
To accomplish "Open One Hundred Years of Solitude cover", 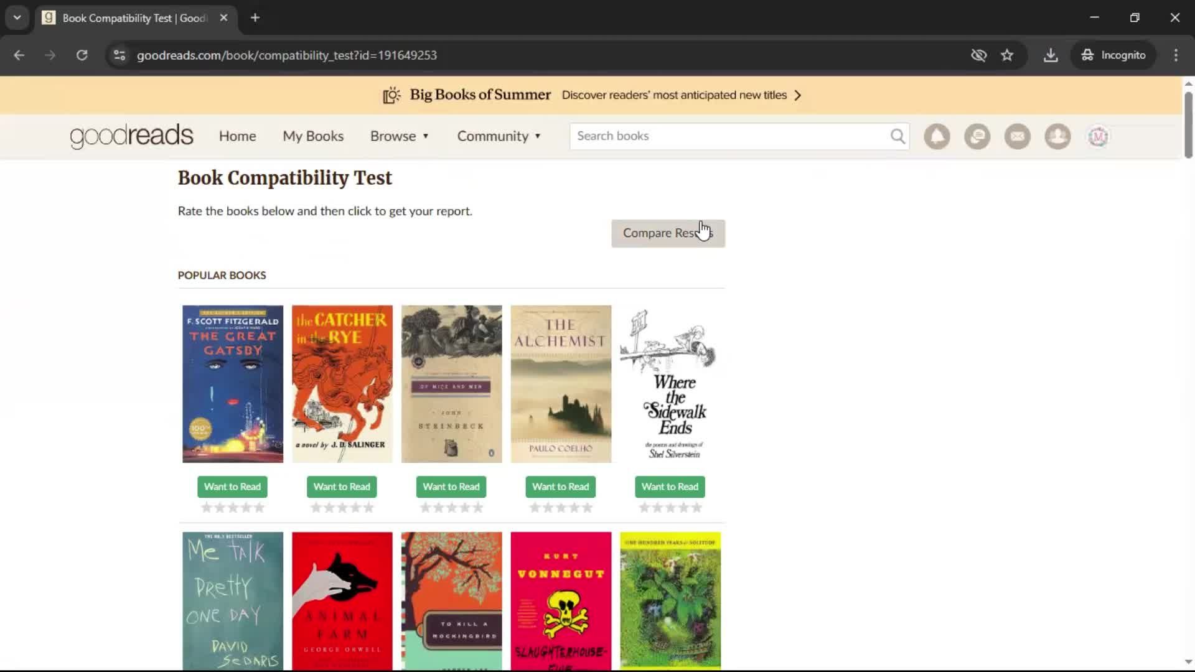I will click(670, 600).
